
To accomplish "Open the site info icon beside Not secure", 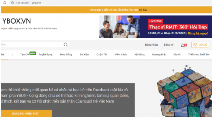I will 12,3.
